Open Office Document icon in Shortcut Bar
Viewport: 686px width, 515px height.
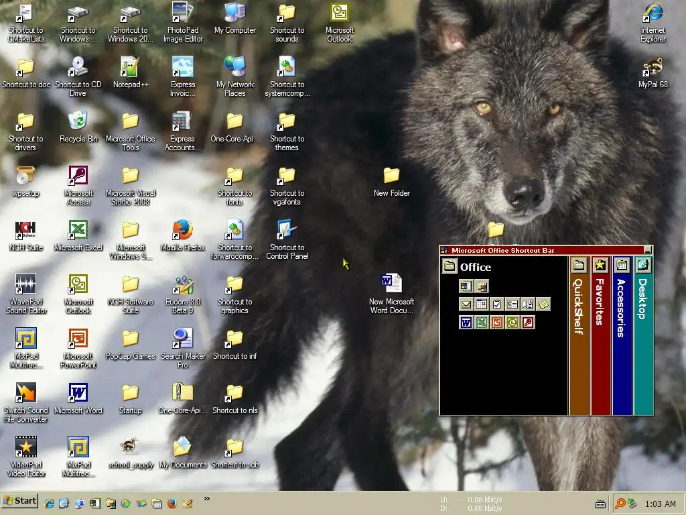481,286
